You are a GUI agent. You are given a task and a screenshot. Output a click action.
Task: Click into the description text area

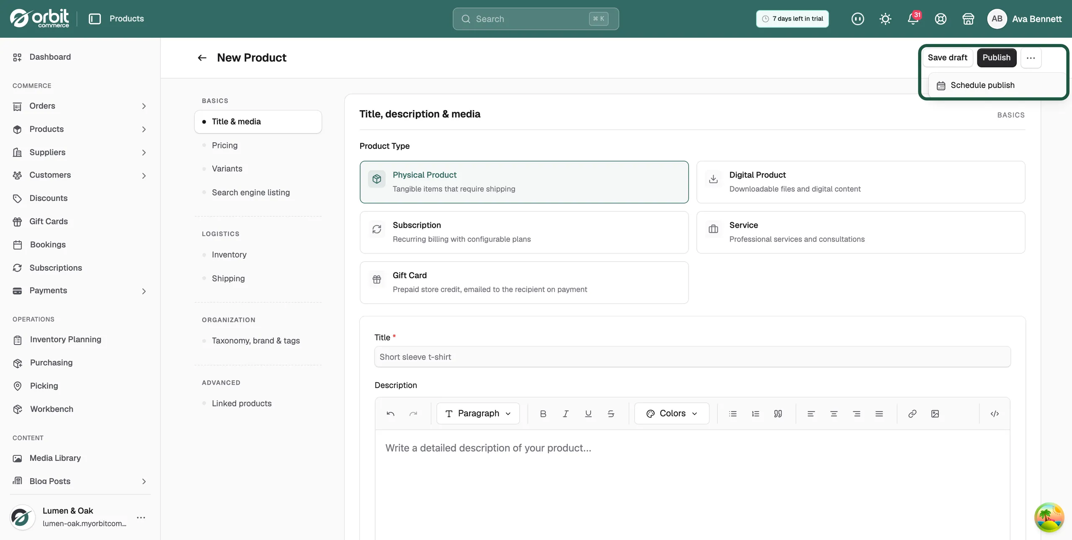pyautogui.click(x=693, y=485)
